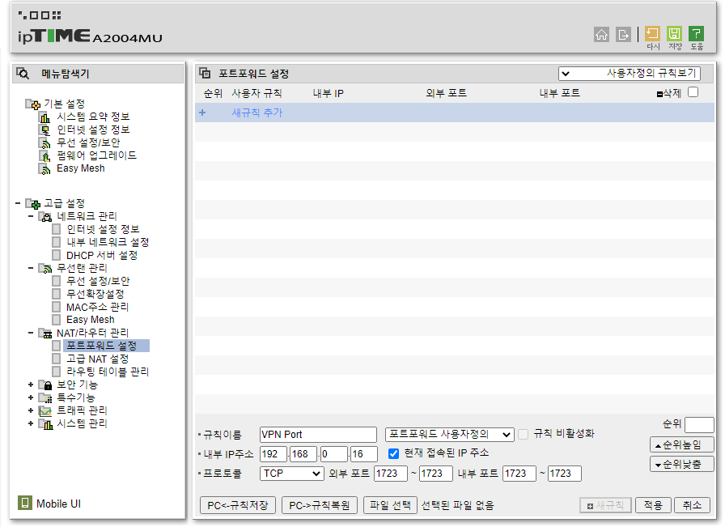Click the 순위 priority input field

pos(700,424)
